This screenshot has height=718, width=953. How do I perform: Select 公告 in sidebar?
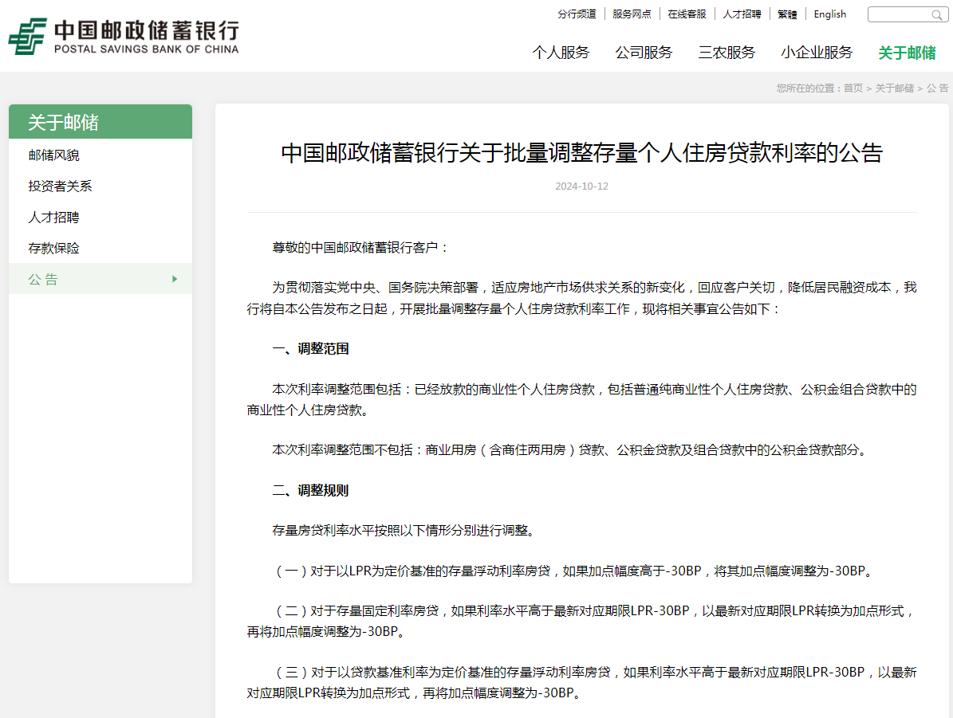[100, 279]
